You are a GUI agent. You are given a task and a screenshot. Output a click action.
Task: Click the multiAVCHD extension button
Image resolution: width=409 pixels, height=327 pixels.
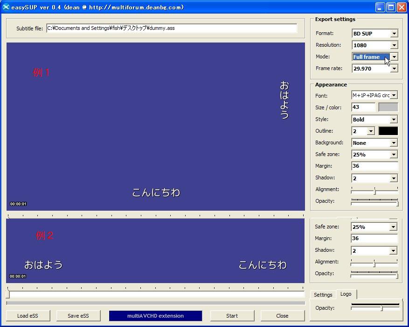(x=155, y=316)
